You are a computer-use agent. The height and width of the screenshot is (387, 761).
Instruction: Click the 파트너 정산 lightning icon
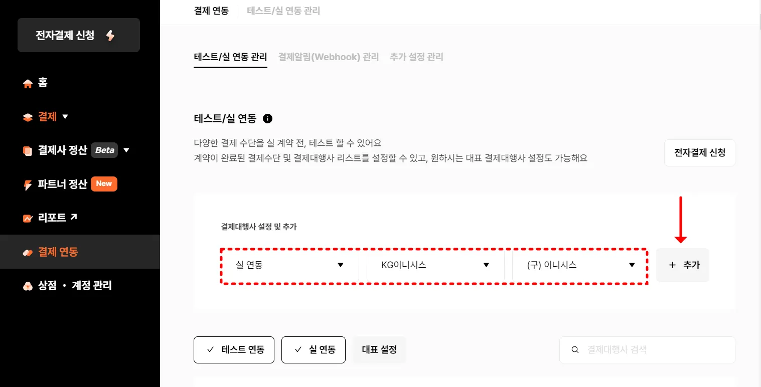(28, 184)
